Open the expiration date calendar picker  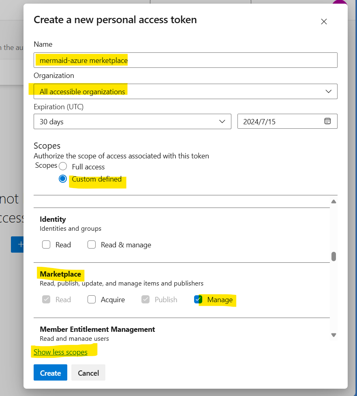tap(327, 121)
